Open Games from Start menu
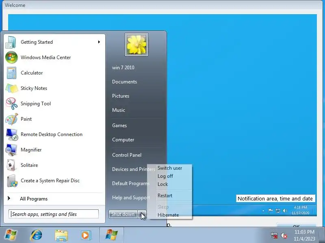 pos(119,126)
